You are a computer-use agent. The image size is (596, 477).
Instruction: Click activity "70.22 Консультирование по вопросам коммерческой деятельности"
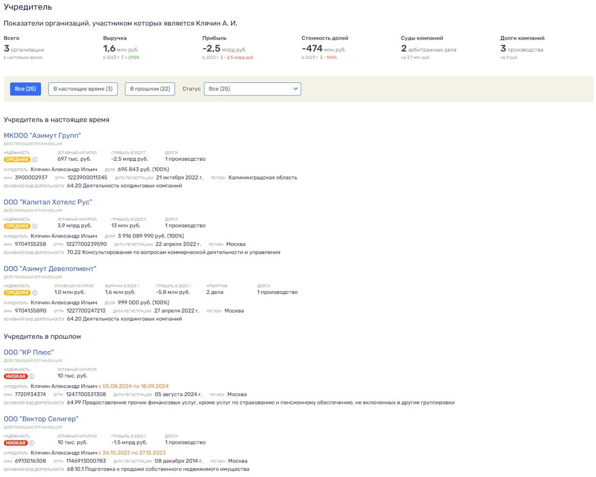[174, 252]
